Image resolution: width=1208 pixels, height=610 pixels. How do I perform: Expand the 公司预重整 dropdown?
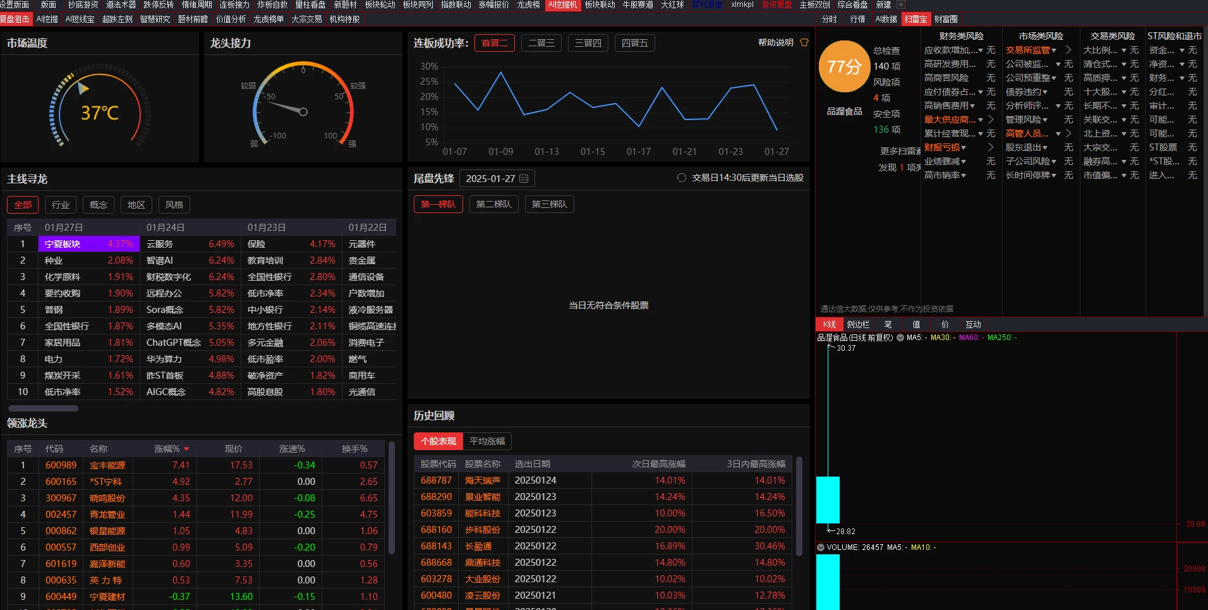pos(1054,78)
